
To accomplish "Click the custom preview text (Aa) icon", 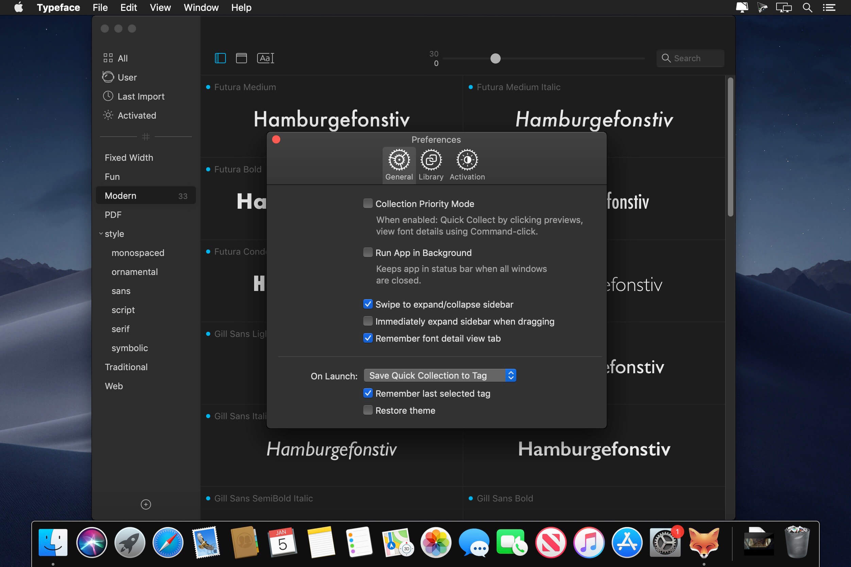I will point(266,58).
